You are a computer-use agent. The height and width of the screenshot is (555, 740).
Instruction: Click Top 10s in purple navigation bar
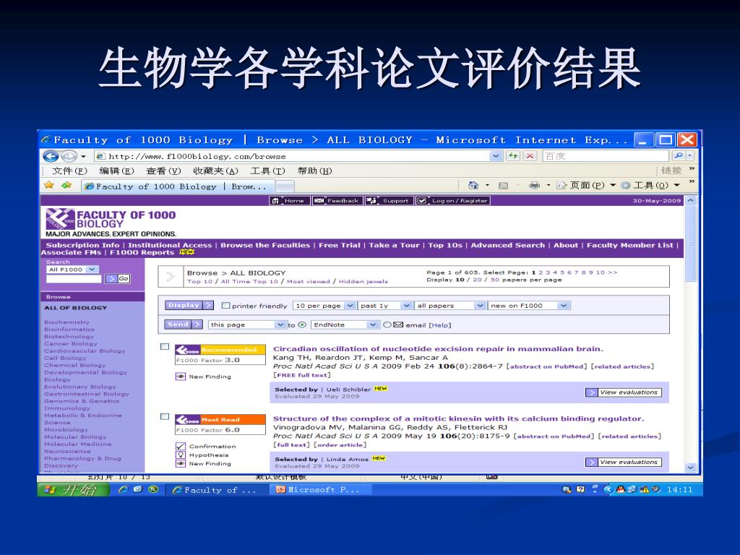(x=445, y=246)
